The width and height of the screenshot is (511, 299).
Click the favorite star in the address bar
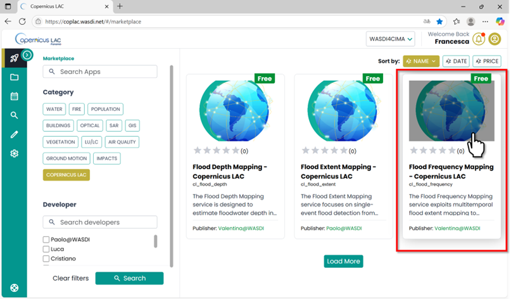point(439,22)
